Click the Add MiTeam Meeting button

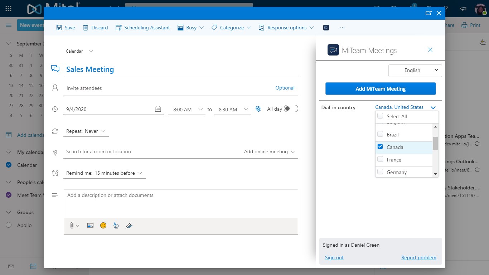tap(381, 89)
